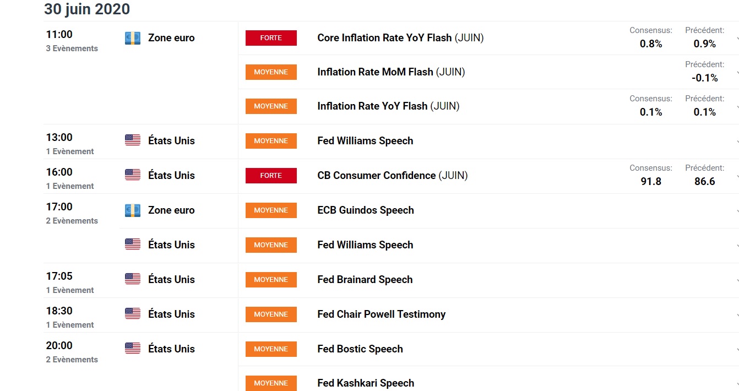Image resolution: width=739 pixels, height=391 pixels.
Task: Open the Fed Bostic Speech event
Action: [x=360, y=349]
